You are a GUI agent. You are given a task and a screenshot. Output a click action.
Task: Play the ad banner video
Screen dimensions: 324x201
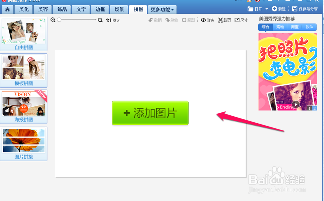[x=295, y=104]
